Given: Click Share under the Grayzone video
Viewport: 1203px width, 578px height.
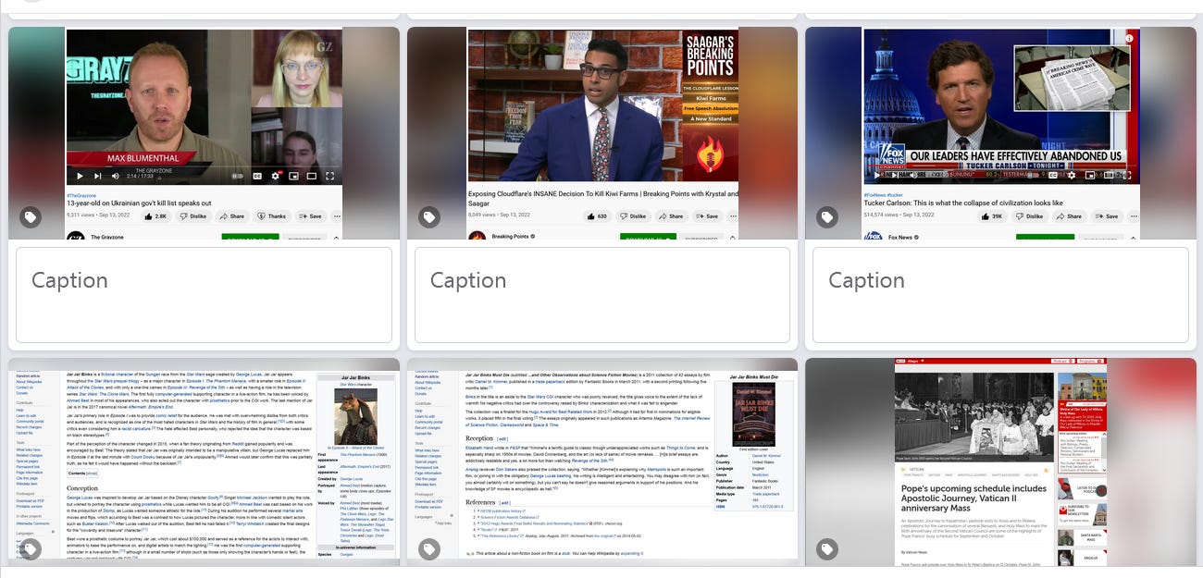Looking at the screenshot, I should click(232, 215).
